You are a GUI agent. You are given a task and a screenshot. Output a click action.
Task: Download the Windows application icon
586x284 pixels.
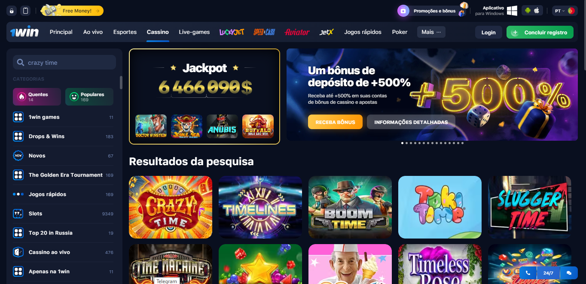tap(512, 11)
